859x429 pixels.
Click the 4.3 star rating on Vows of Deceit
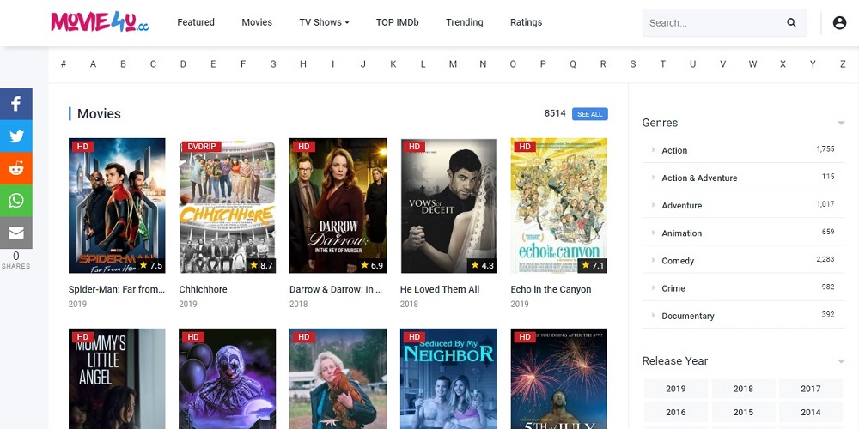(482, 265)
